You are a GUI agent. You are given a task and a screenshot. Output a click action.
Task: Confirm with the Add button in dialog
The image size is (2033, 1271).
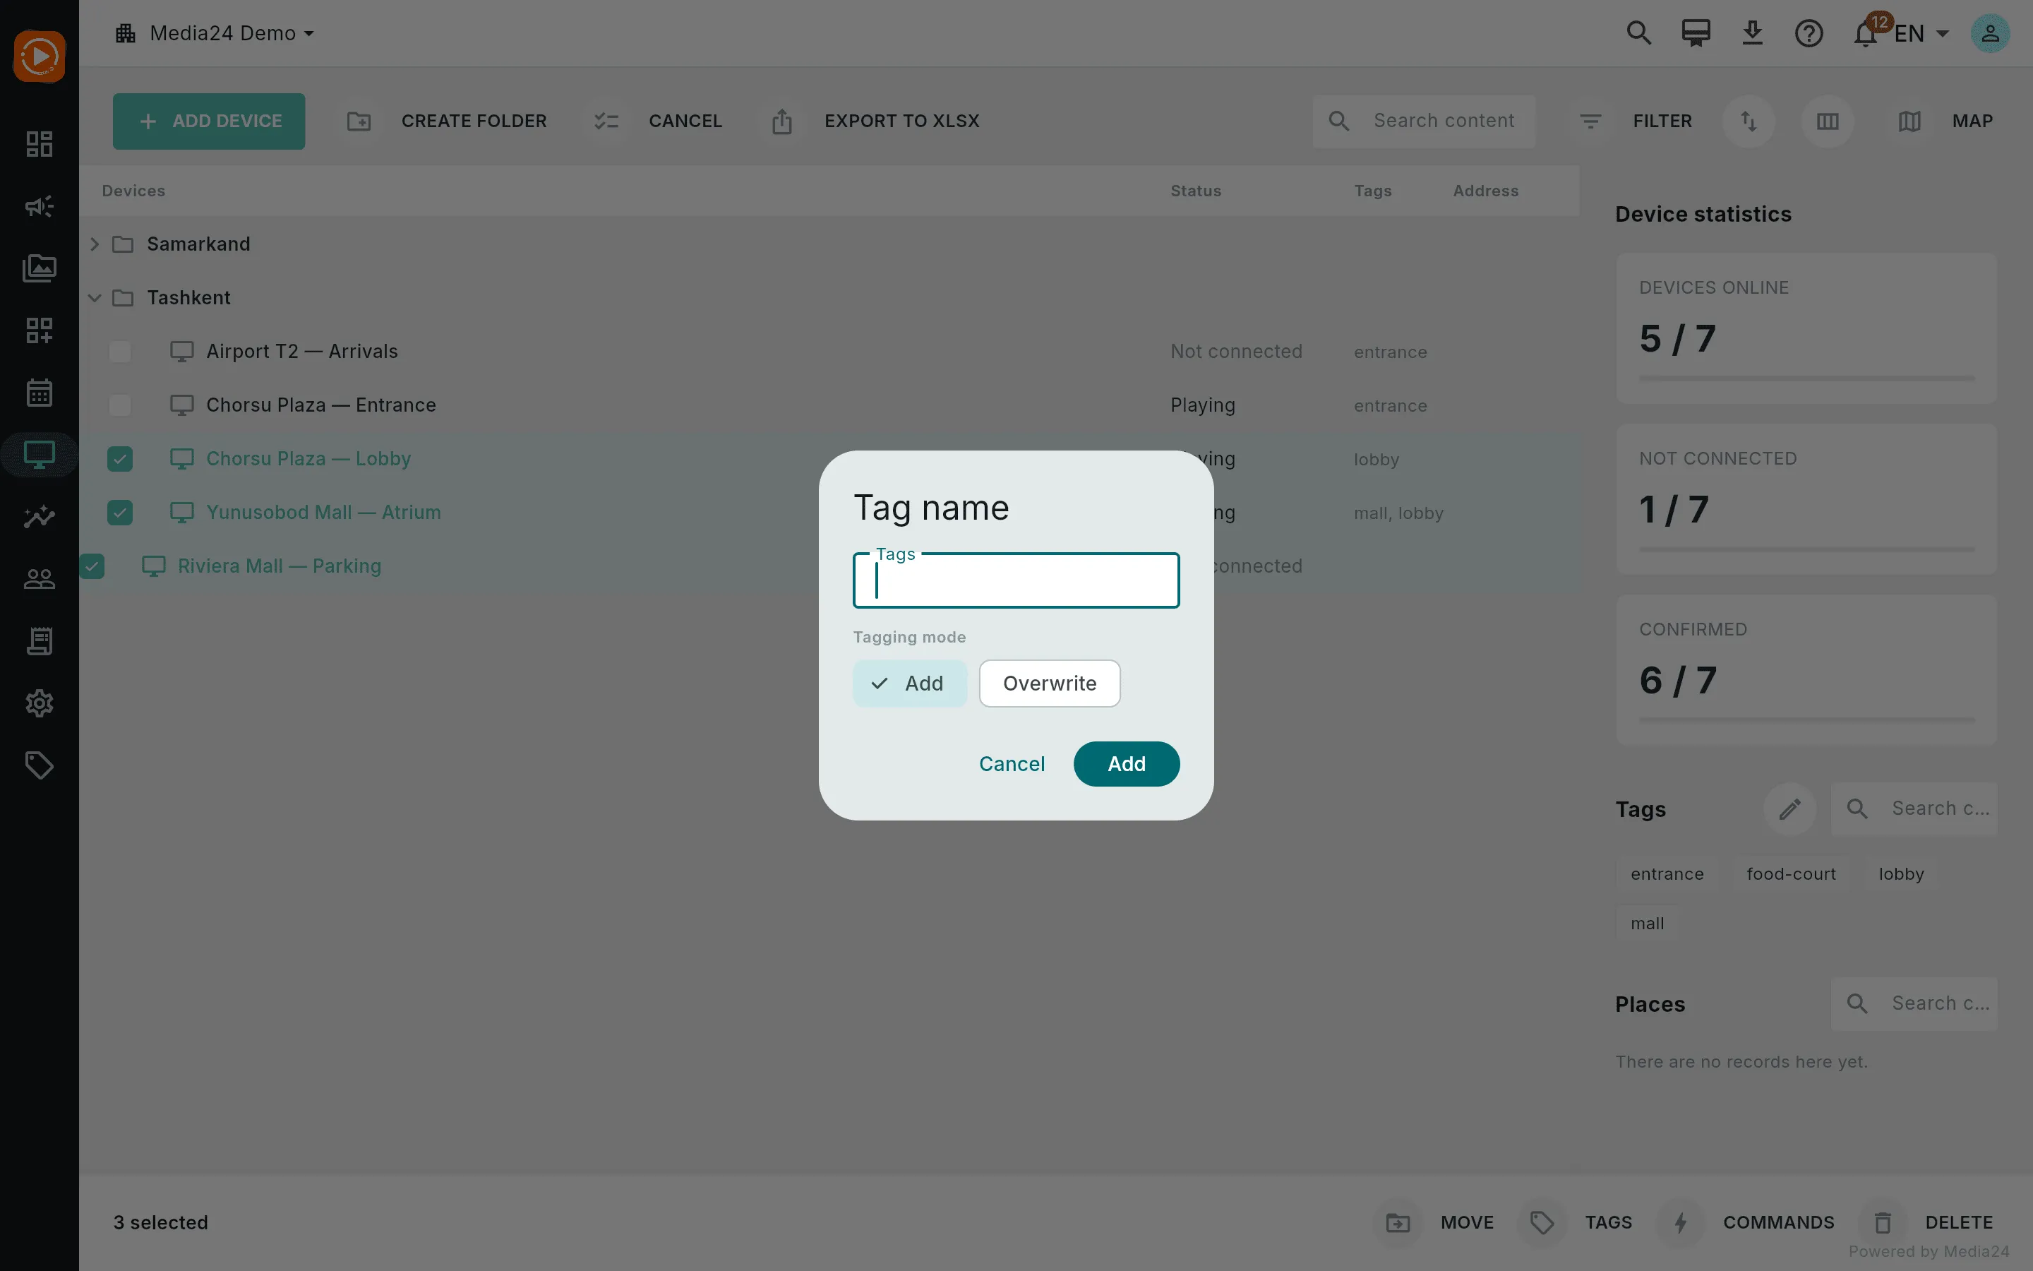pyautogui.click(x=1127, y=764)
